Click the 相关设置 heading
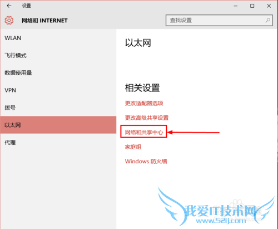The image size is (278, 229). click(x=142, y=88)
